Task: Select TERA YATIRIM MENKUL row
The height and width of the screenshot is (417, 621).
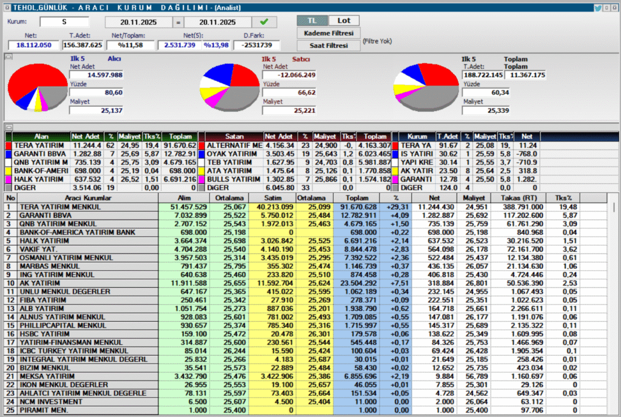Action: [306, 207]
